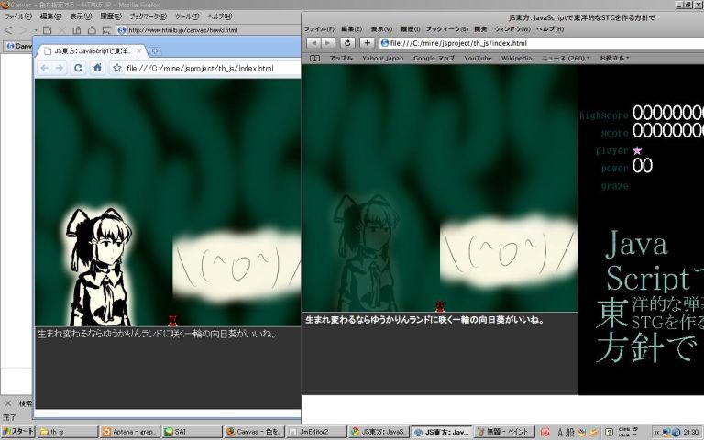Expand hidden system tray icons chevron
The width and height of the screenshot is (704, 440).
(656, 432)
